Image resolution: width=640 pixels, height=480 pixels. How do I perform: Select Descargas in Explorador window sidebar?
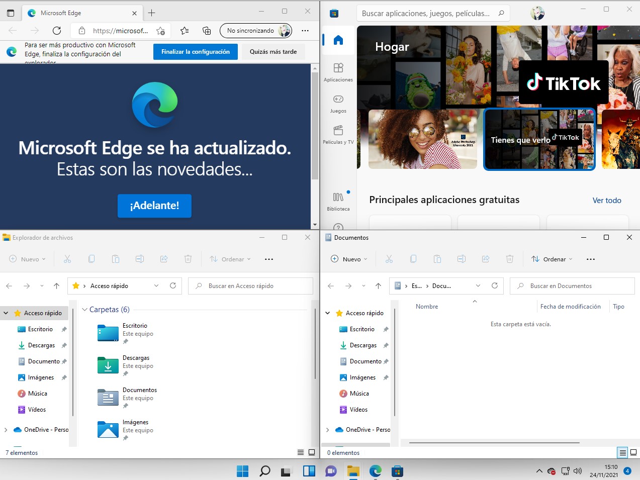coord(41,345)
